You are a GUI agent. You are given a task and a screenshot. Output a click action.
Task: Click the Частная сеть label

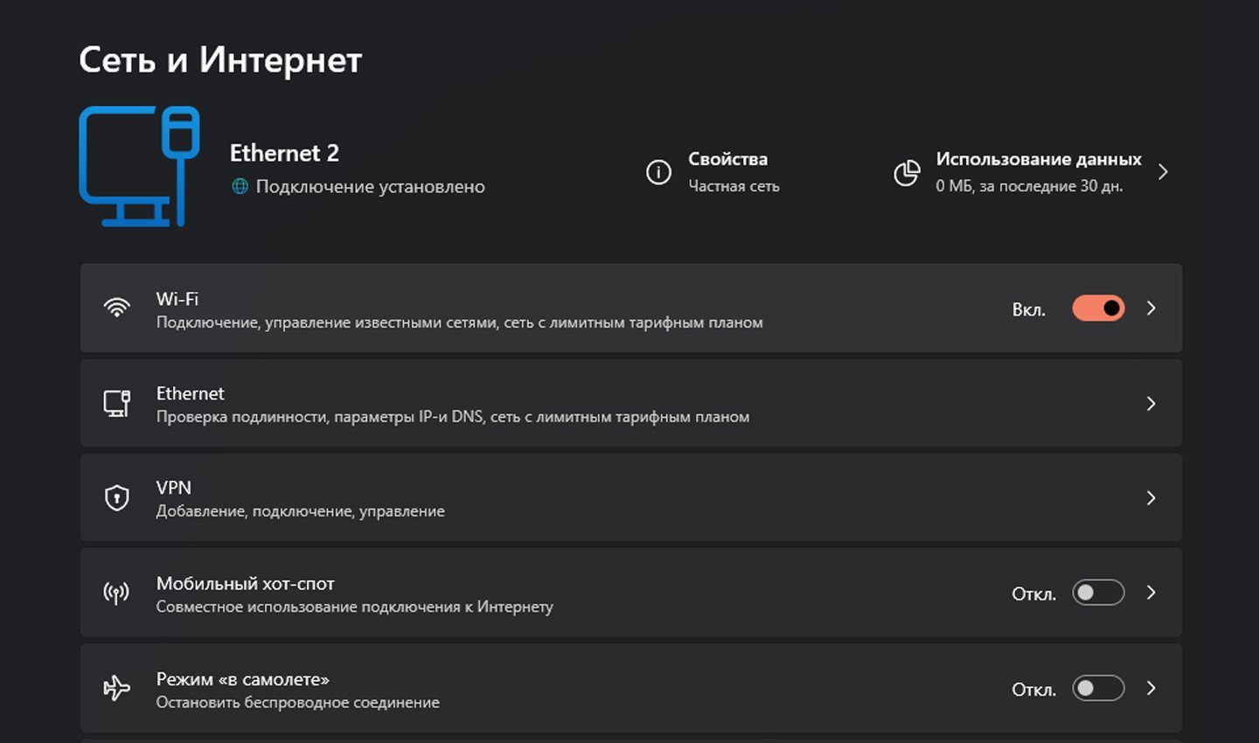(x=734, y=186)
